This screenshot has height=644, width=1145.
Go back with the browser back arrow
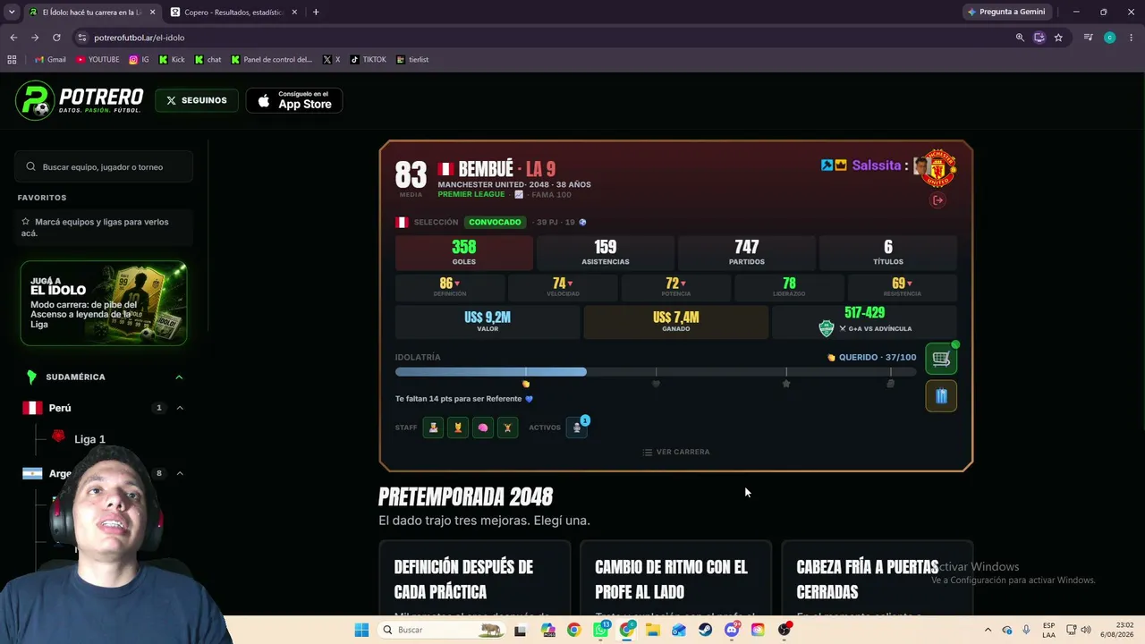coord(13,38)
